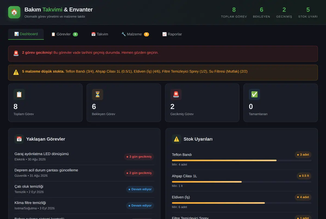Select task 'Garaj aydınlatma LED dönüşümü'
326x219 pixels.
(42, 154)
